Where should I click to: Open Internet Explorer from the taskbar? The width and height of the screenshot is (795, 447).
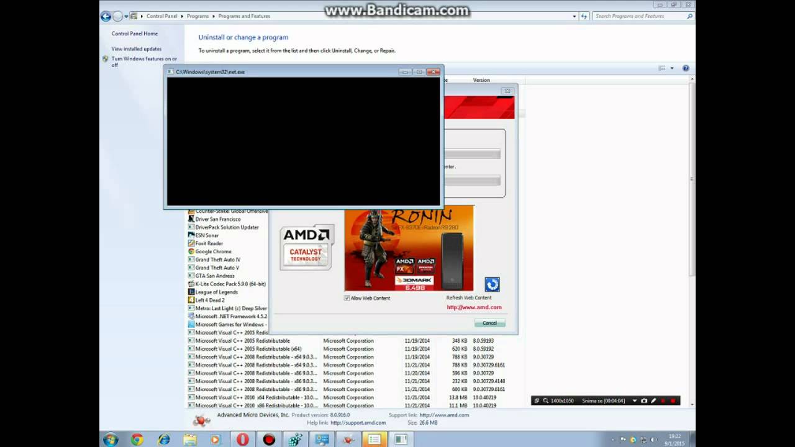164,440
